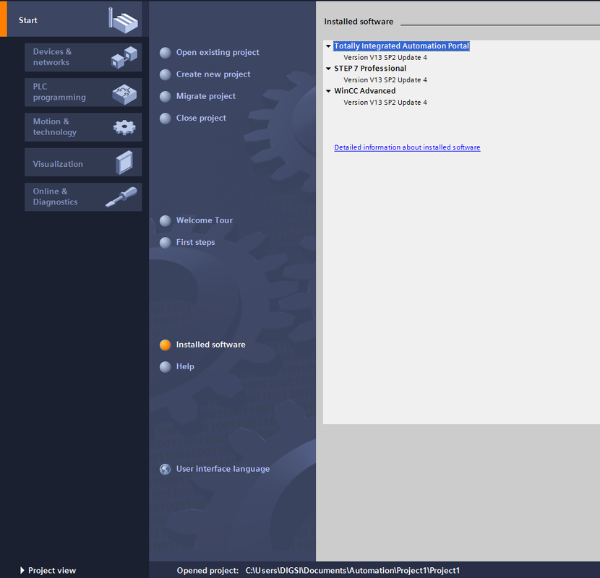600x578 pixels.
Task: Open First steps
Action: coord(195,242)
